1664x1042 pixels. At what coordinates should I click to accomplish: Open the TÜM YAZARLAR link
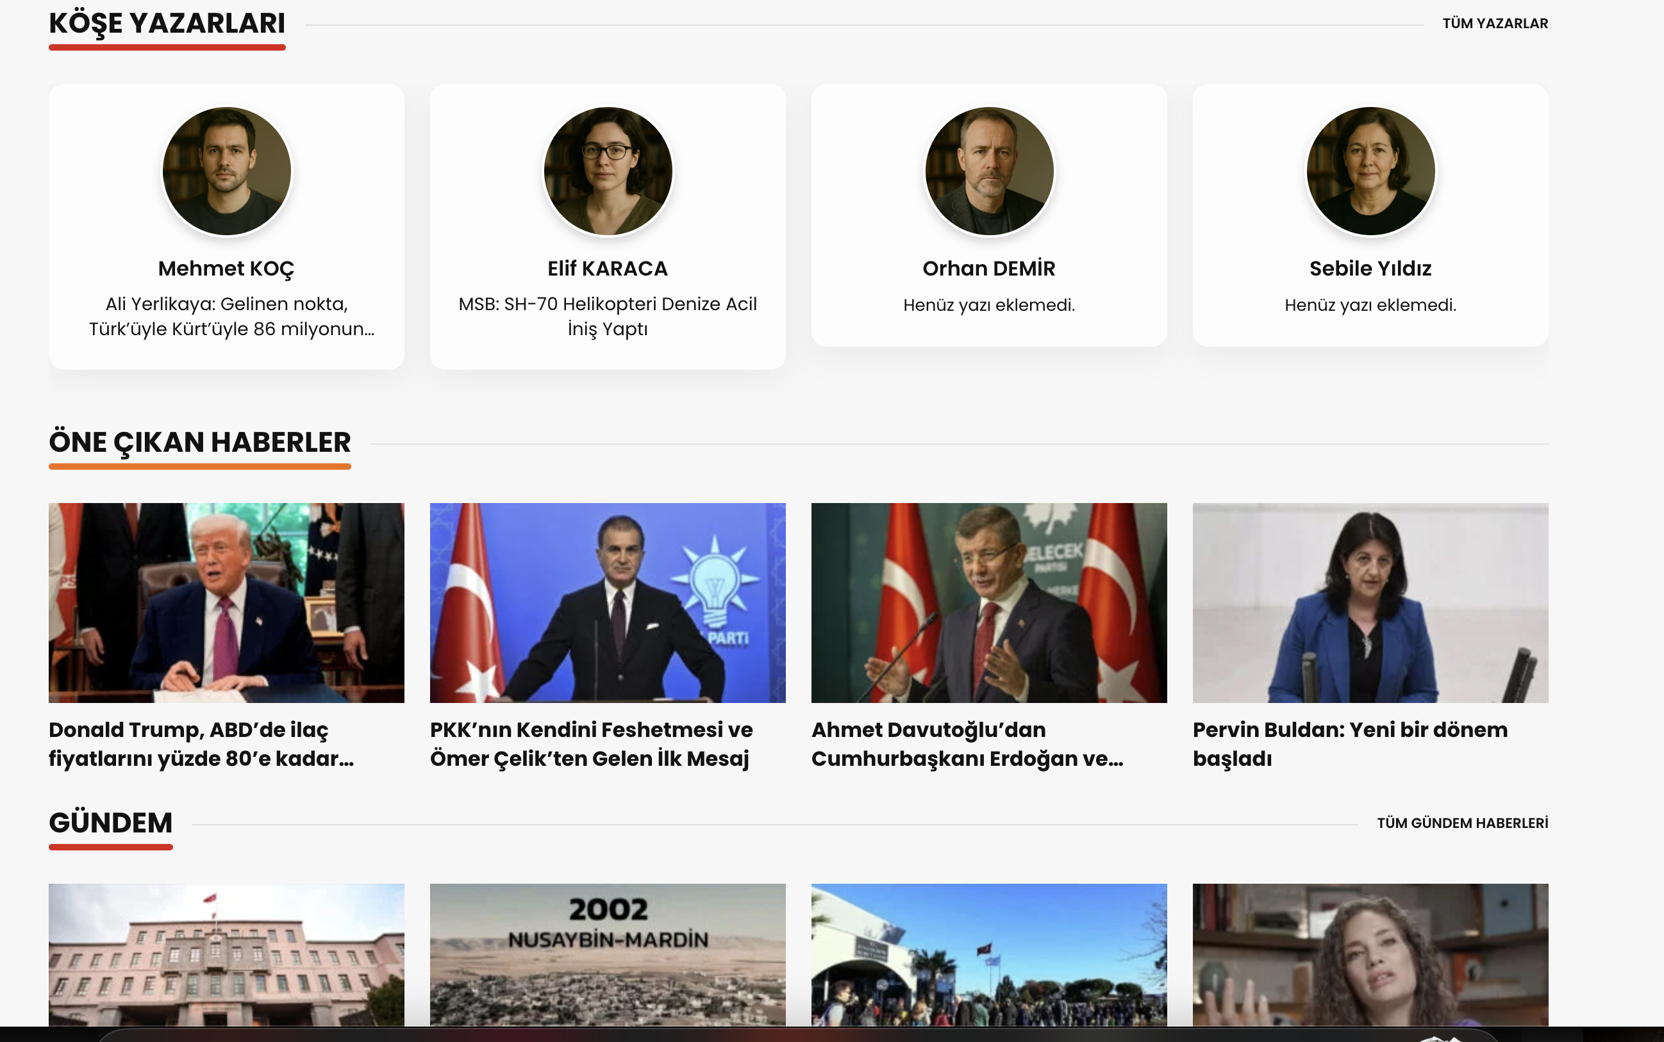click(1494, 24)
